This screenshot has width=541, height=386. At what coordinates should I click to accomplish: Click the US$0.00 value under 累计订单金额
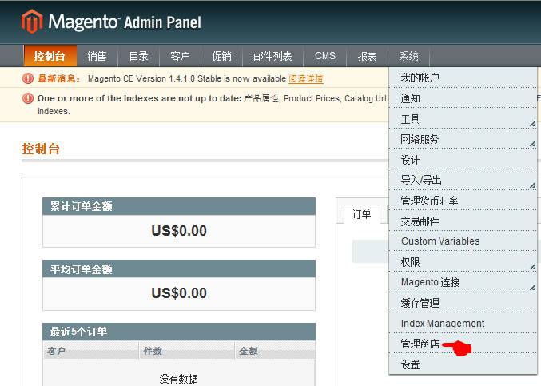[179, 230]
